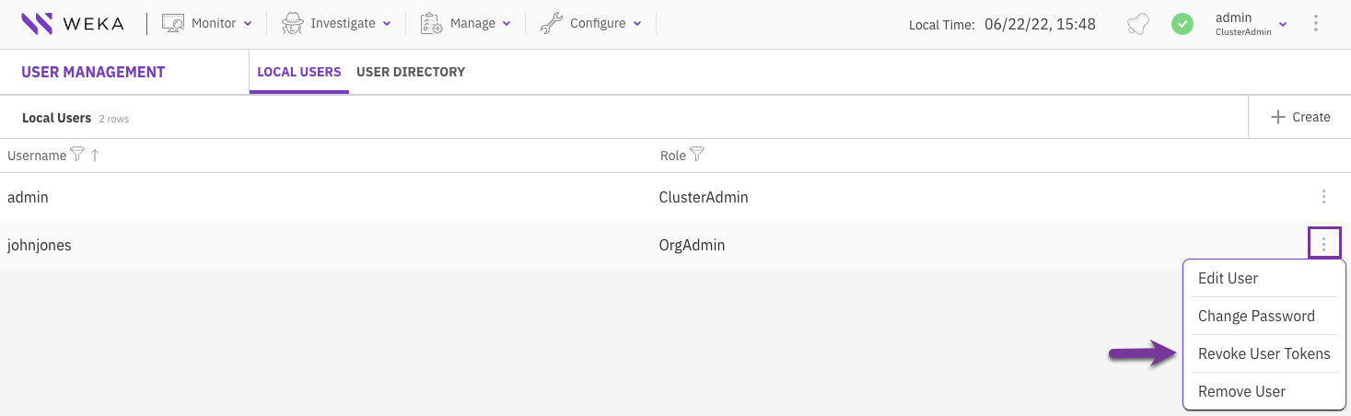The width and height of the screenshot is (1351, 416).
Task: Click the WEKA logo
Action: pyautogui.click(x=72, y=24)
